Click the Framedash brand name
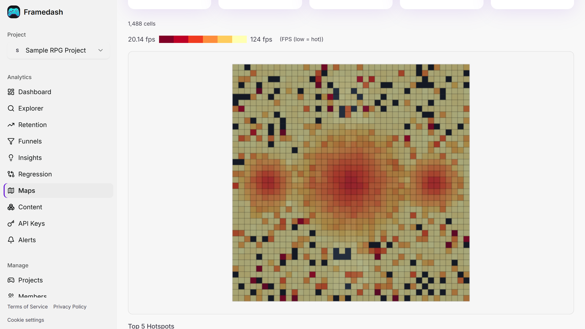The width and height of the screenshot is (585, 329). [x=43, y=12]
